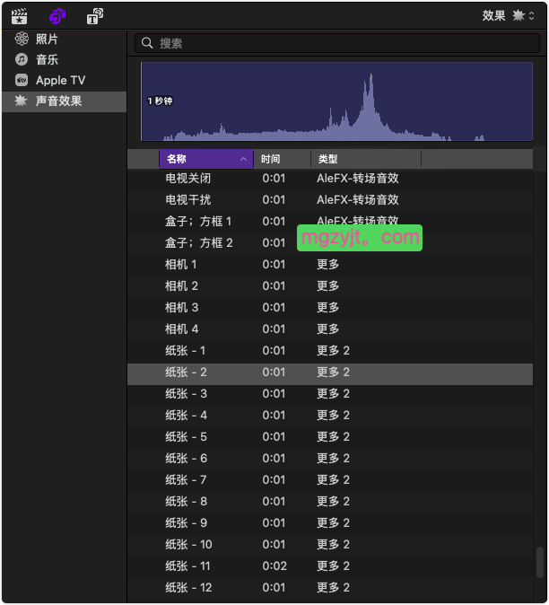
Task: Select the 纸张 - 10 sound effect
Action: coord(330,545)
